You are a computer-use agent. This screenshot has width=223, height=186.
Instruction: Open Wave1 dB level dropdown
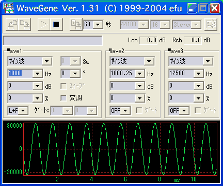(38, 86)
